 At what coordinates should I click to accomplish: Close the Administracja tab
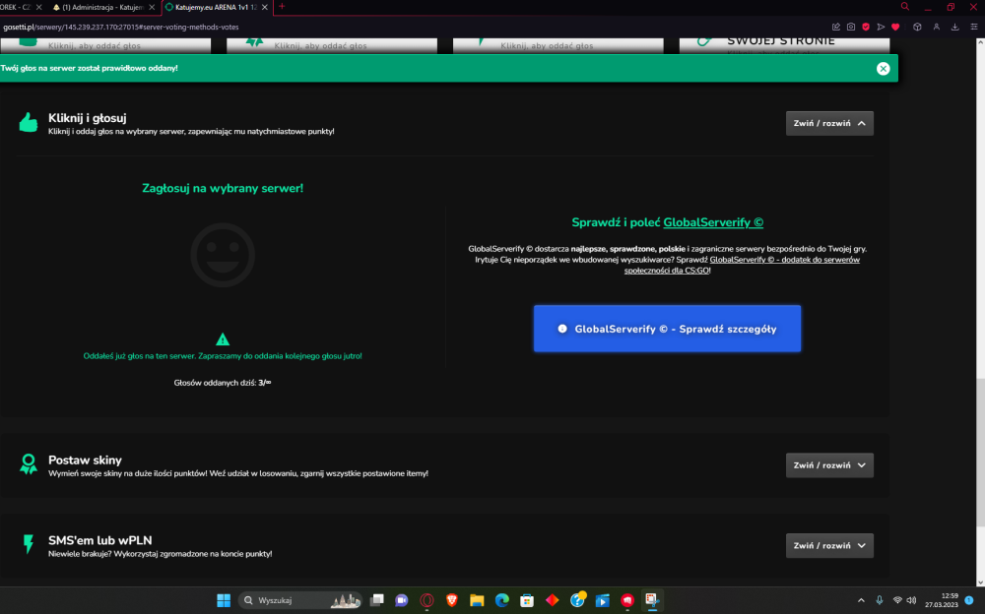pos(152,7)
